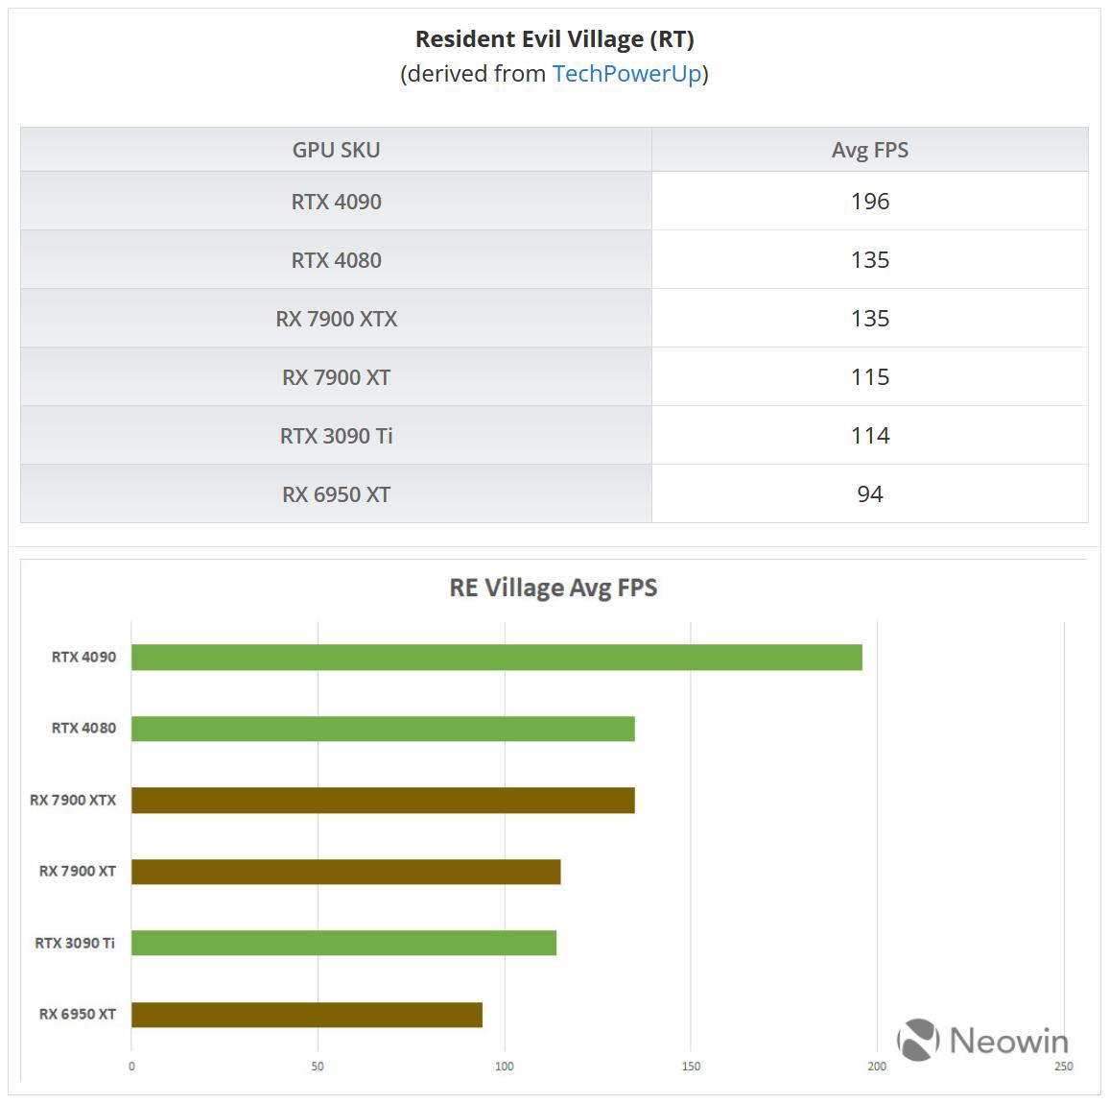Select the RX 7900 XTX row's 135 value
Viewport: 1109px width, 1104px height.
pyautogui.click(x=870, y=319)
